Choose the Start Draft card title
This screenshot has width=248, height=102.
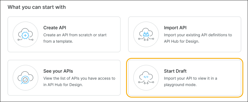tap(175, 71)
